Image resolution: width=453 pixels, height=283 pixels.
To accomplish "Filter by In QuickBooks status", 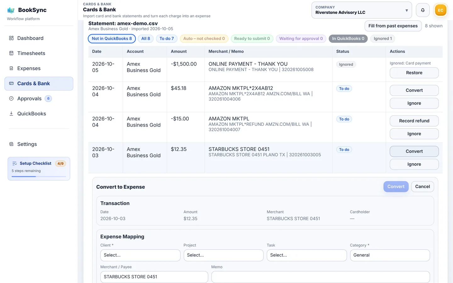I will pyautogui.click(x=348, y=39).
